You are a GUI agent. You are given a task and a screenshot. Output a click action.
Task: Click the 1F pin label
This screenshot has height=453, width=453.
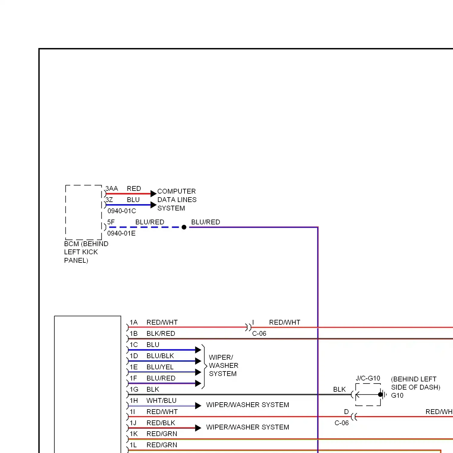[133, 378]
